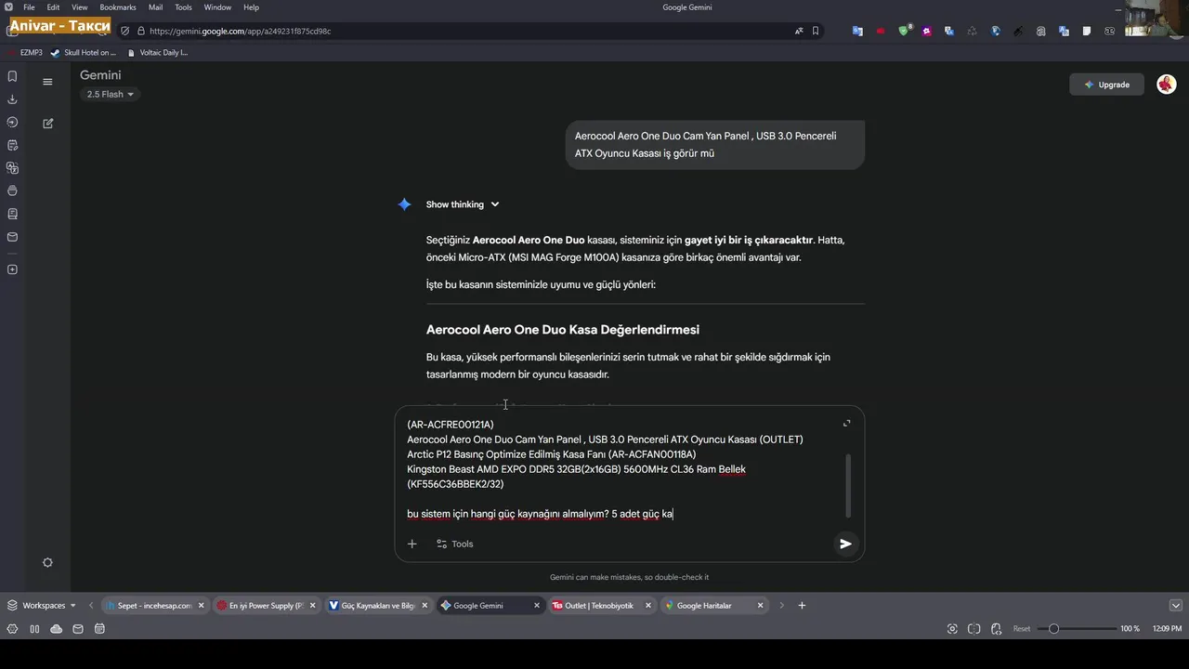
Task: Open the Workspaces dropdown
Action: pos(43,605)
